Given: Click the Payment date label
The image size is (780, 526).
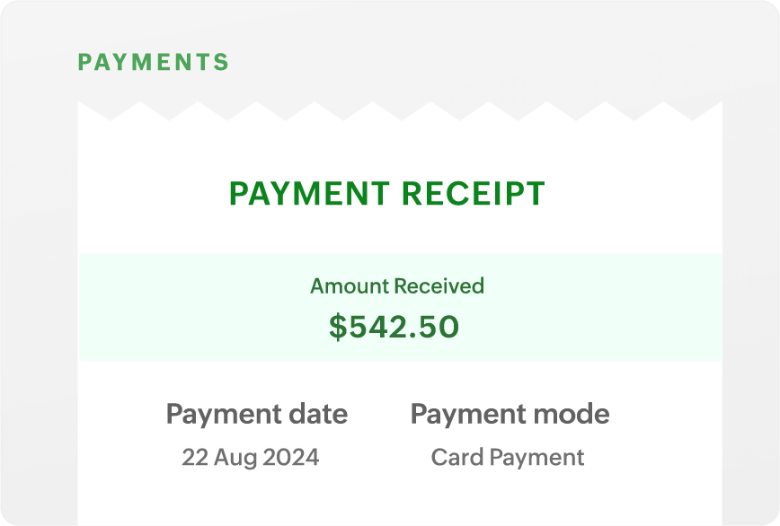Looking at the screenshot, I should (256, 414).
